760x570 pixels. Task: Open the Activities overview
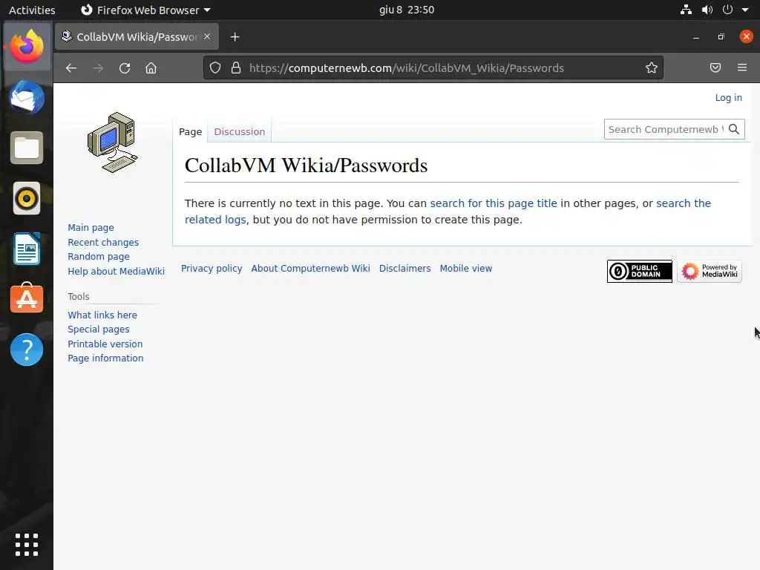tap(32, 10)
